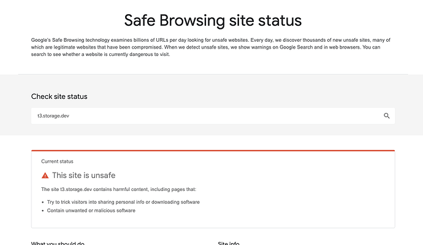Click the bullet dot before "Try to trick"
423x245 pixels.
tap(43, 202)
